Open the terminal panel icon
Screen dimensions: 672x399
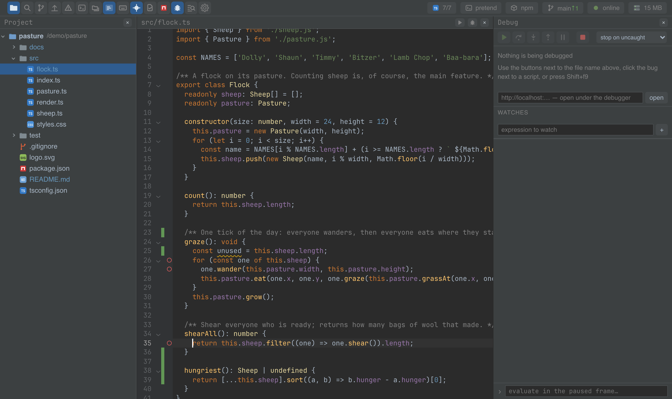click(x=82, y=8)
